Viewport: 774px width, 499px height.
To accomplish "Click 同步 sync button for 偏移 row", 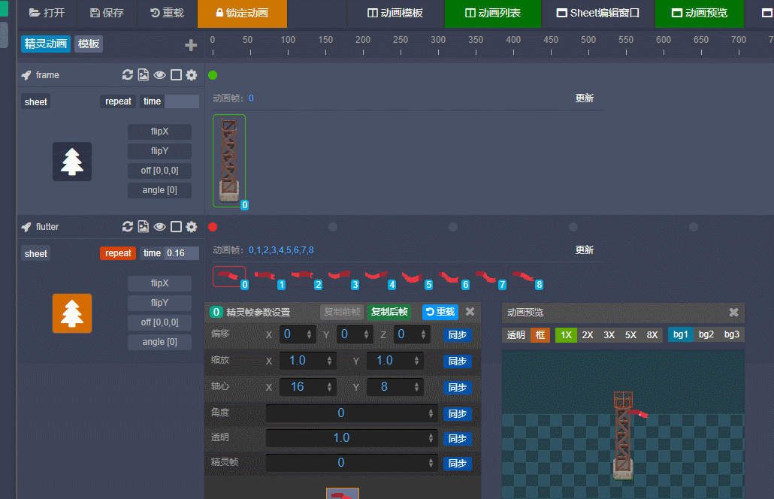I will click(x=457, y=334).
